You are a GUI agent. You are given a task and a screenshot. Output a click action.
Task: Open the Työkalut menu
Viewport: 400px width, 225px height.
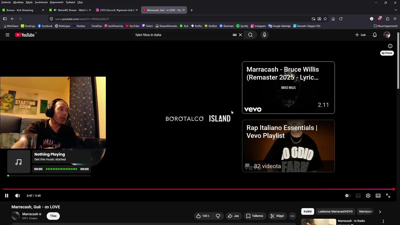point(70,2)
